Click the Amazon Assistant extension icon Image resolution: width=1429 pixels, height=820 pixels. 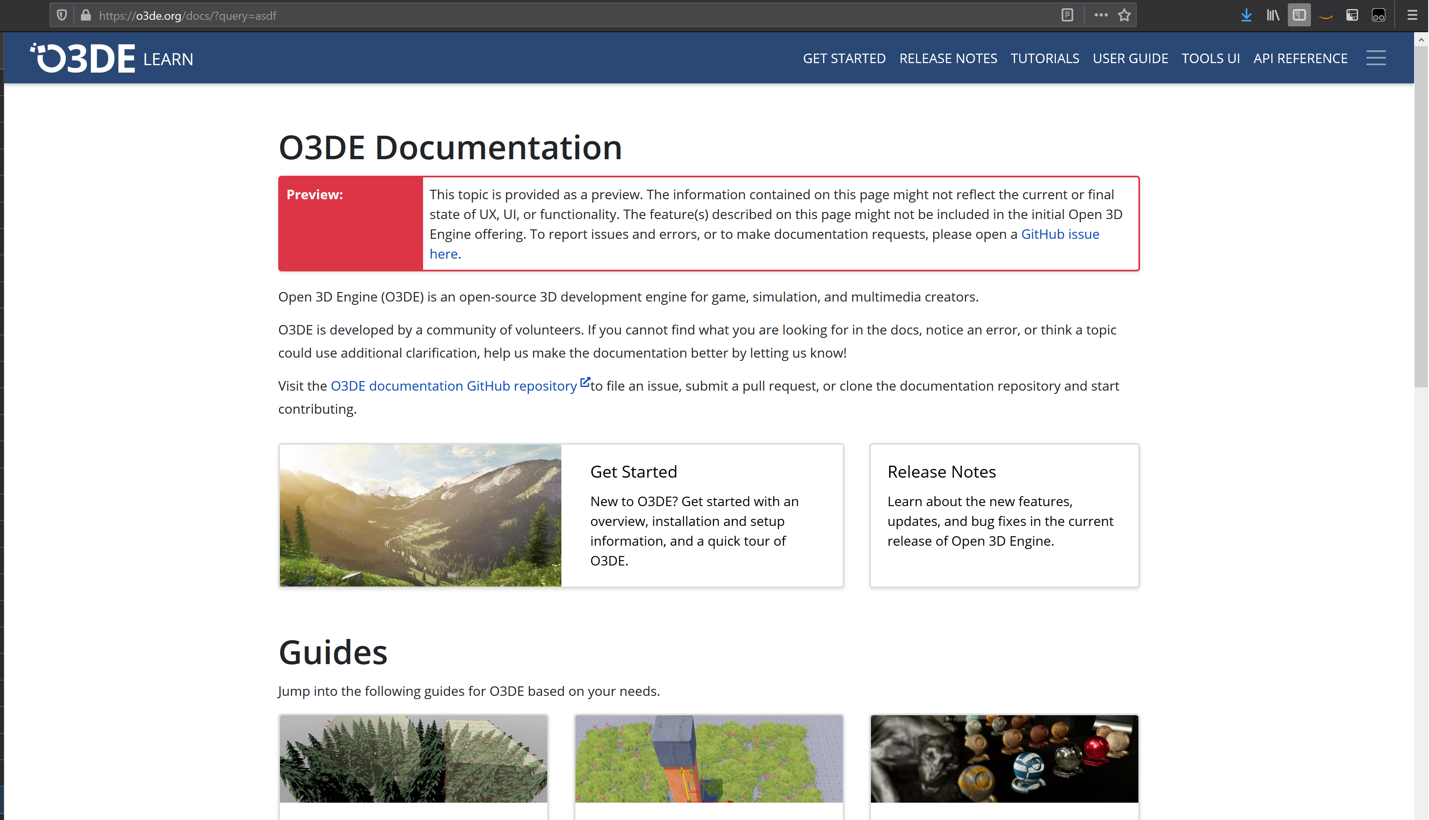tap(1325, 15)
